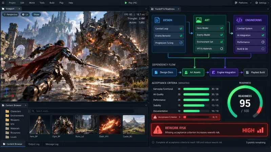Toggle the VFX & Materials status circle
271x152 pixels.
click(222, 49)
